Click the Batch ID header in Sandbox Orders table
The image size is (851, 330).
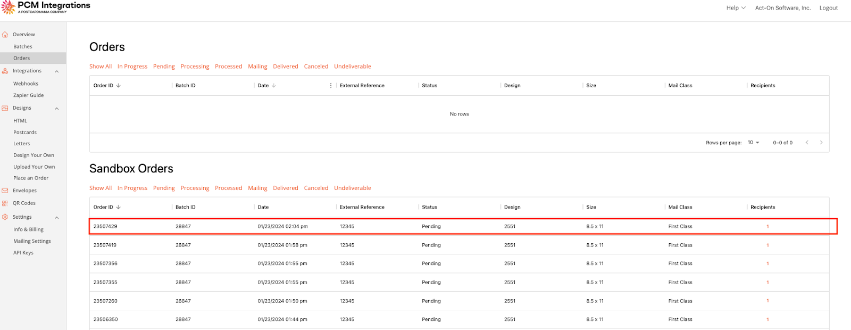pos(186,208)
